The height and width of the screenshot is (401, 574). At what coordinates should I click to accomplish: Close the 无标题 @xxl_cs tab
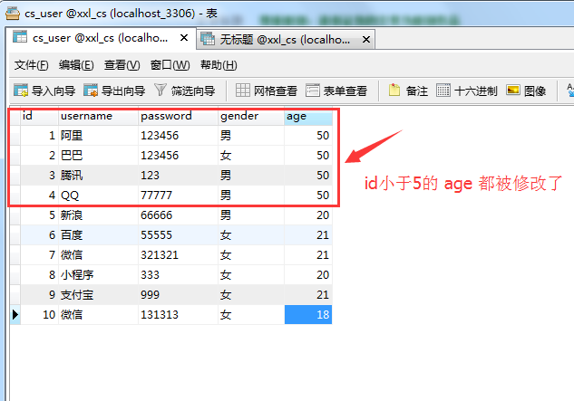(366, 39)
